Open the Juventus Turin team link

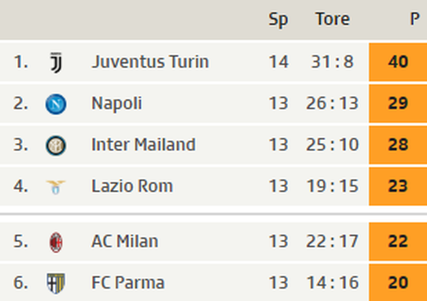click(x=150, y=62)
